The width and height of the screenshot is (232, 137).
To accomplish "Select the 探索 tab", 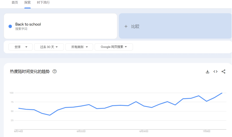I will point(27,2).
